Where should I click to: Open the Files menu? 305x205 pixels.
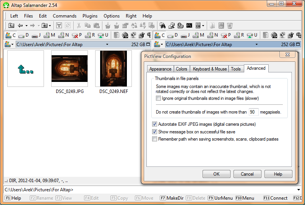(x=28, y=16)
